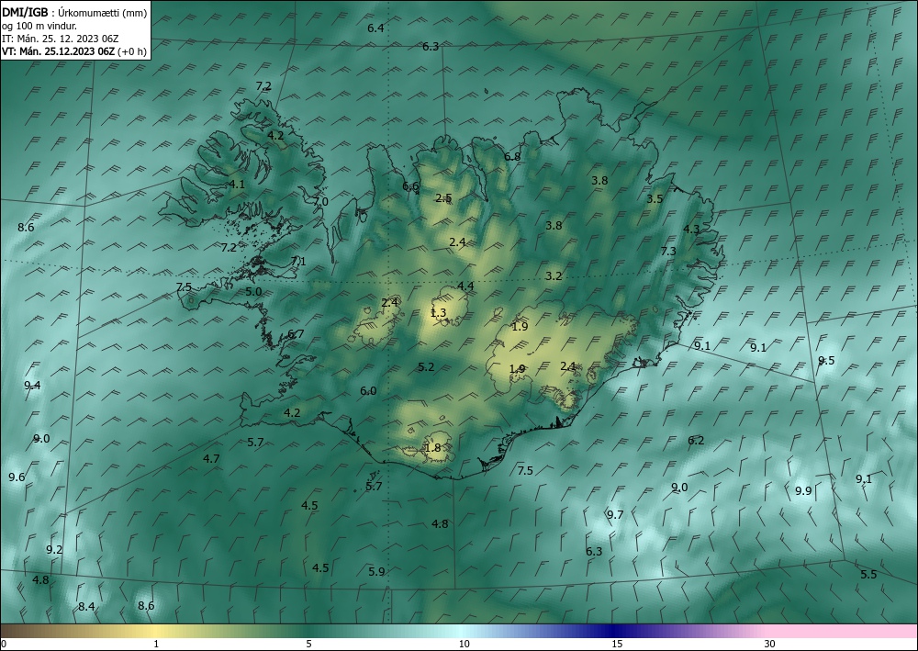
Task: Click the 9.4 value on the map
Action: click(x=32, y=386)
